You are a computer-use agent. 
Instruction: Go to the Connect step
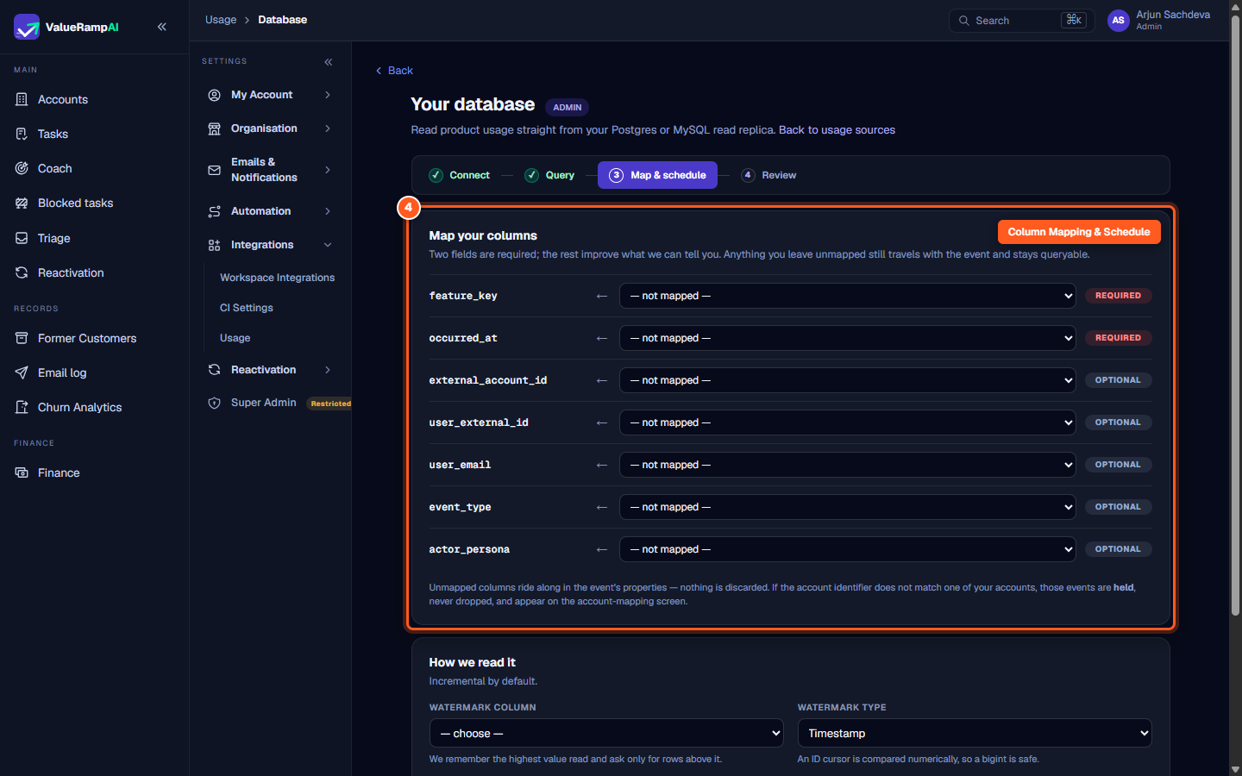pos(459,175)
